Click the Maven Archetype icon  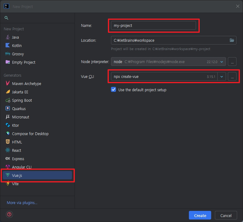tap(8, 83)
